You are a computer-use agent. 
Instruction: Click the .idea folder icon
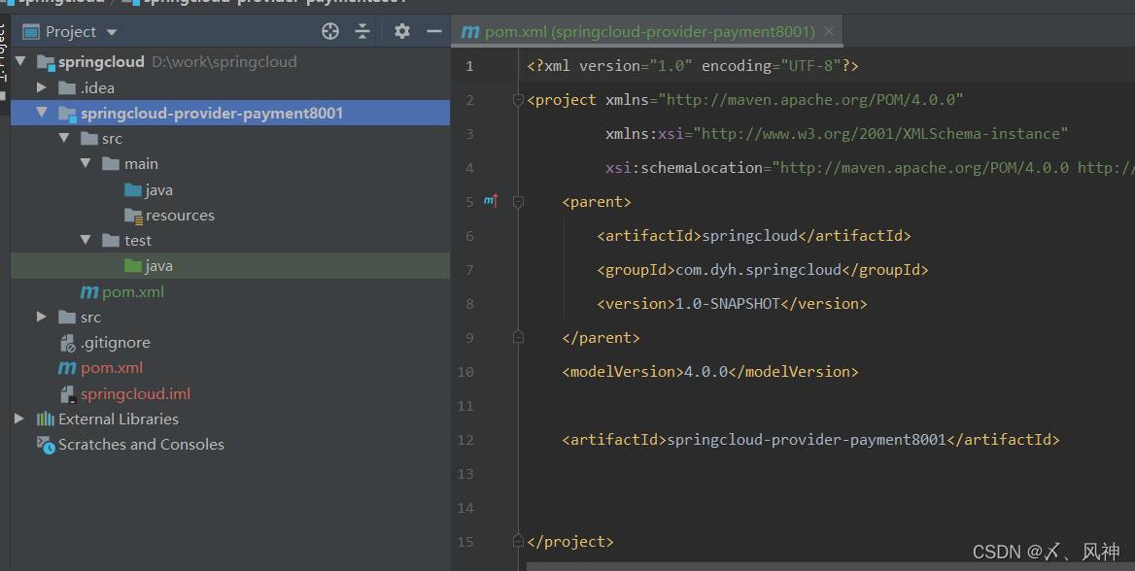click(67, 88)
